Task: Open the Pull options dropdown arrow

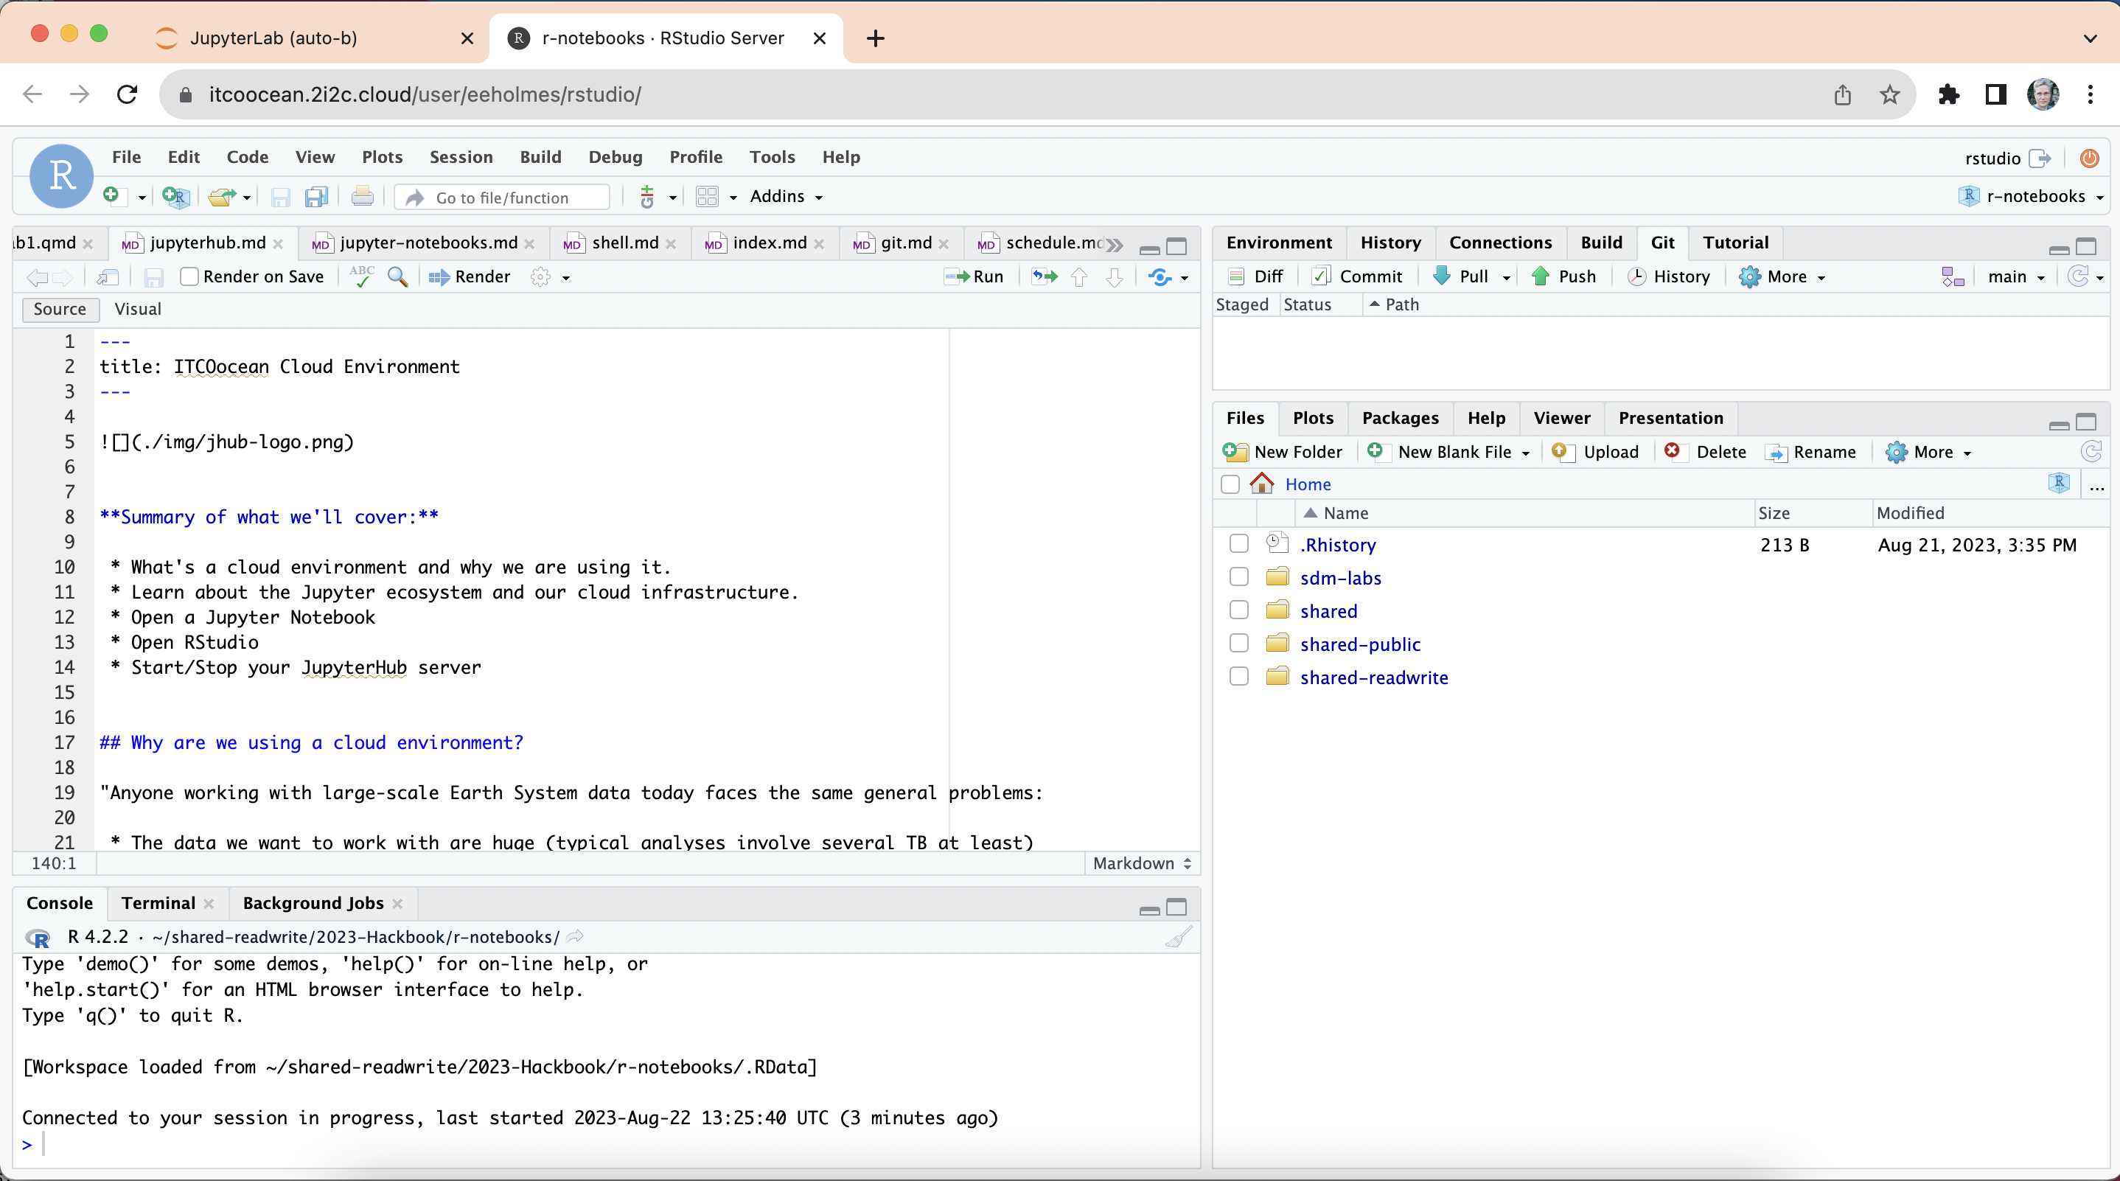Action: (1506, 277)
